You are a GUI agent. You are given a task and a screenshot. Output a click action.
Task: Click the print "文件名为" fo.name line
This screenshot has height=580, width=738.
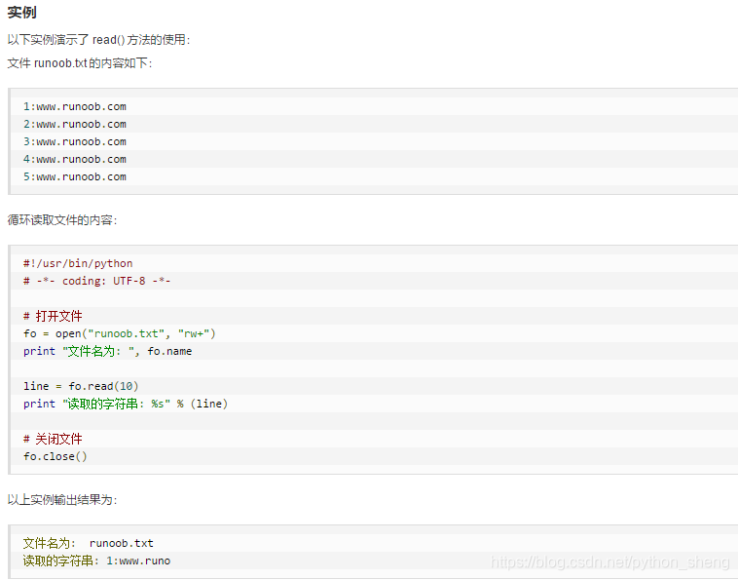point(108,351)
